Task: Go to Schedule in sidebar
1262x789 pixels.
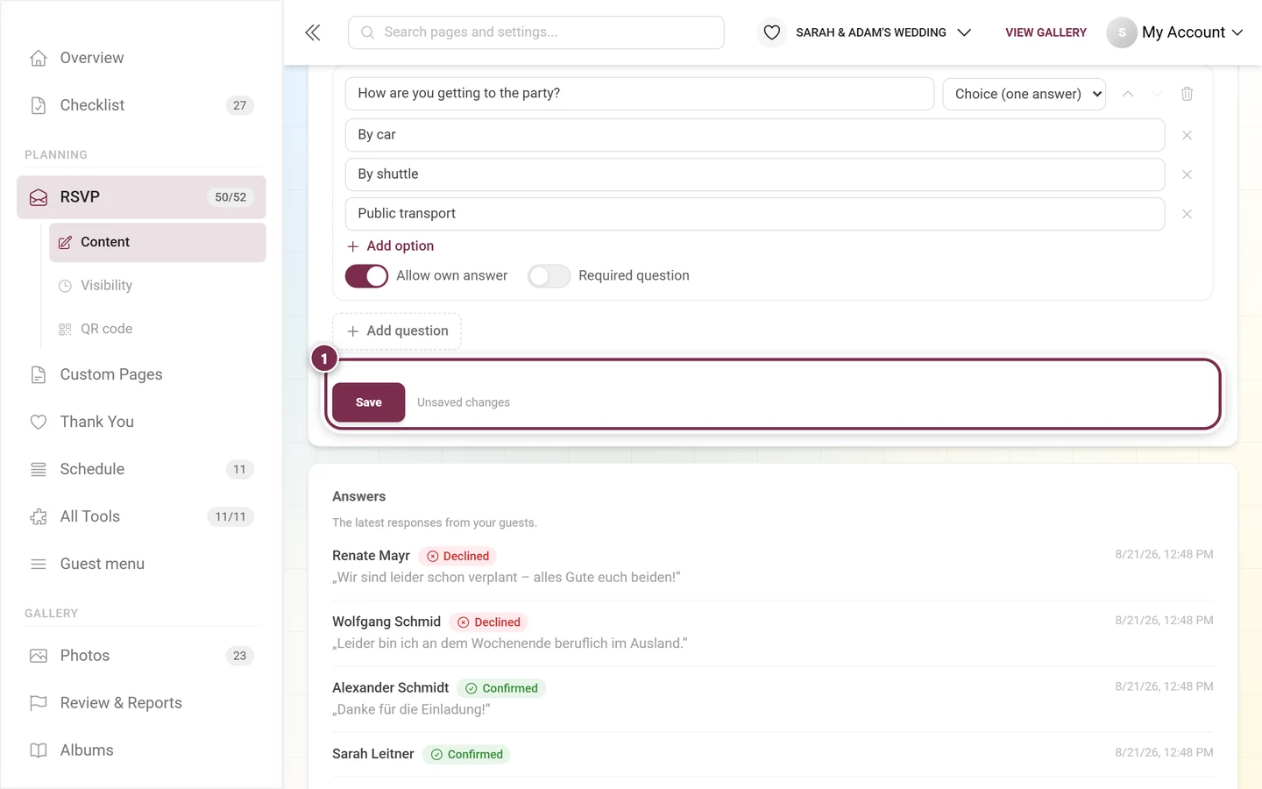Action: click(142, 470)
